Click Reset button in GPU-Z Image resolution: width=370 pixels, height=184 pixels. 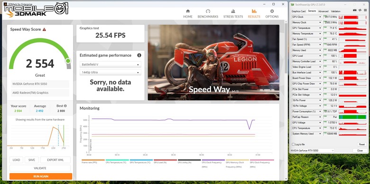(361, 144)
